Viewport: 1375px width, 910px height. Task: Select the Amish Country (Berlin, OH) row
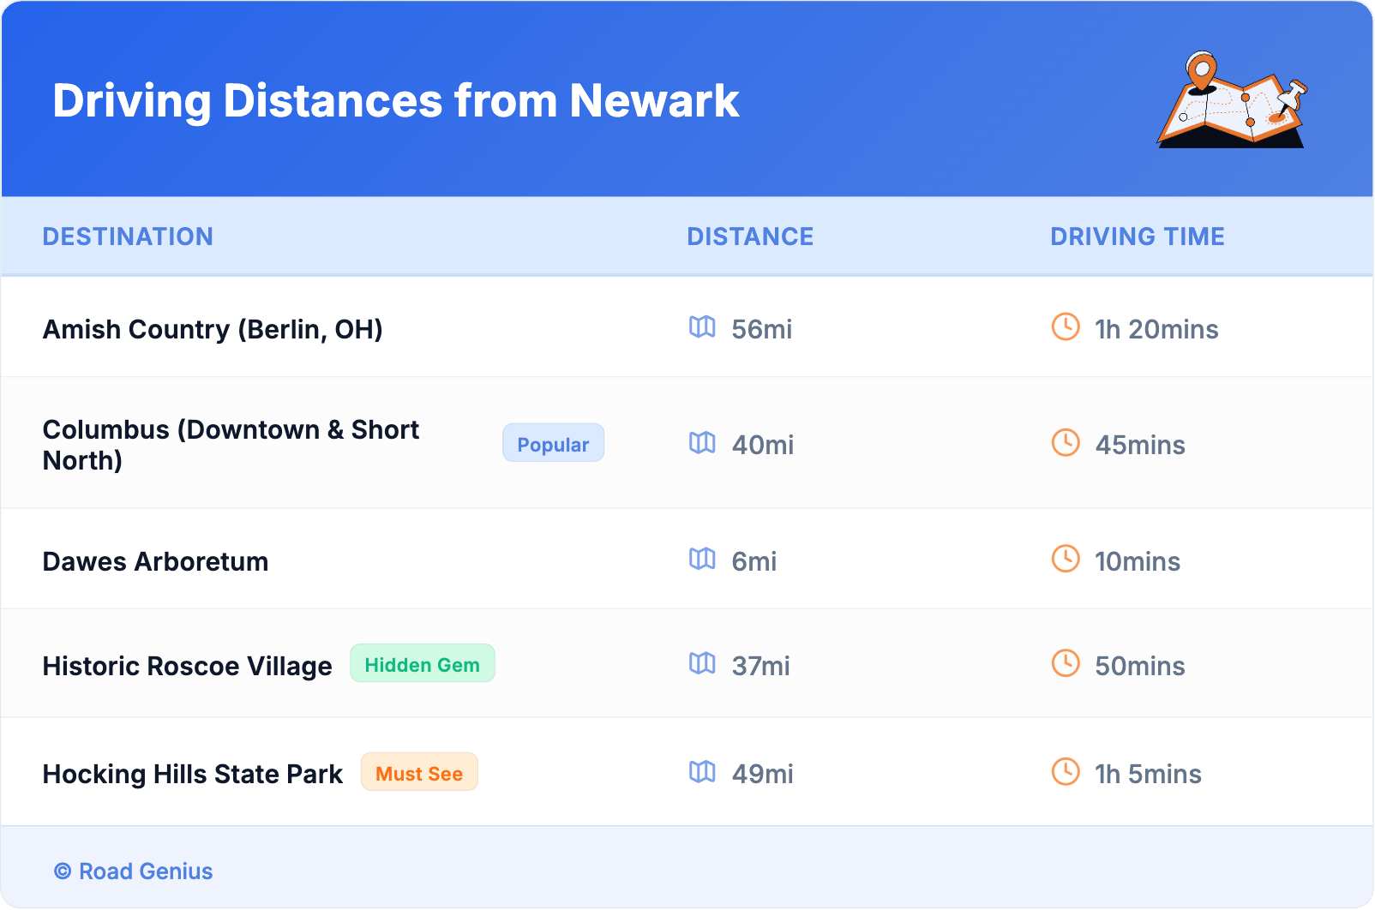[213, 329]
